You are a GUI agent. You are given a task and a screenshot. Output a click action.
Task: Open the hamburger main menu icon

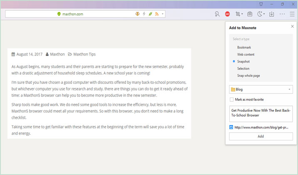(292, 14)
